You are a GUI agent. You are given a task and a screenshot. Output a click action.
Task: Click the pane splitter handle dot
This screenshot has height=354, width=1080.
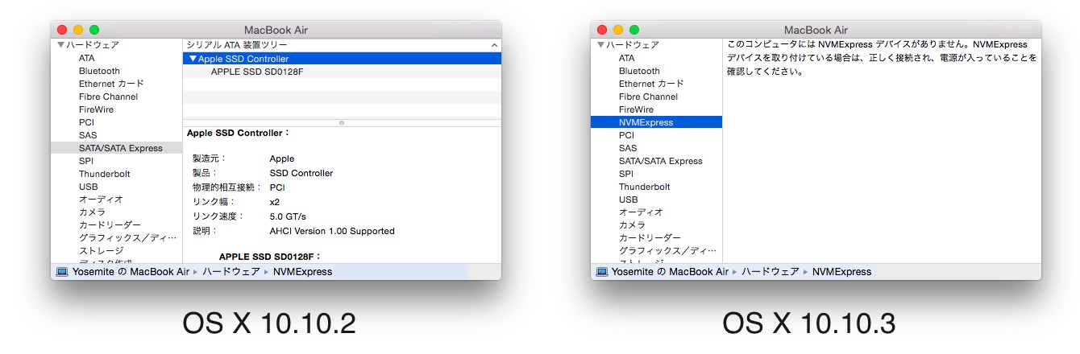(342, 123)
